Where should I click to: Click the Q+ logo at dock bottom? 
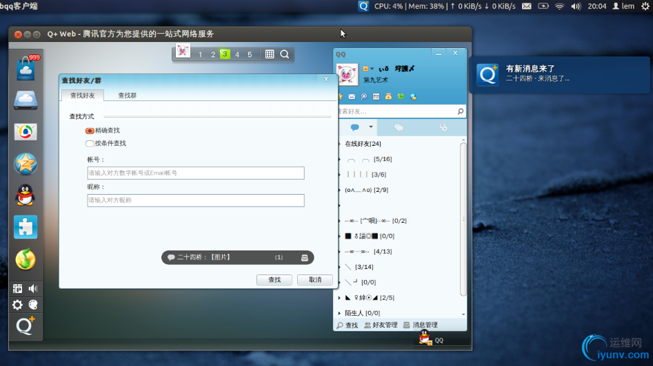(x=26, y=325)
